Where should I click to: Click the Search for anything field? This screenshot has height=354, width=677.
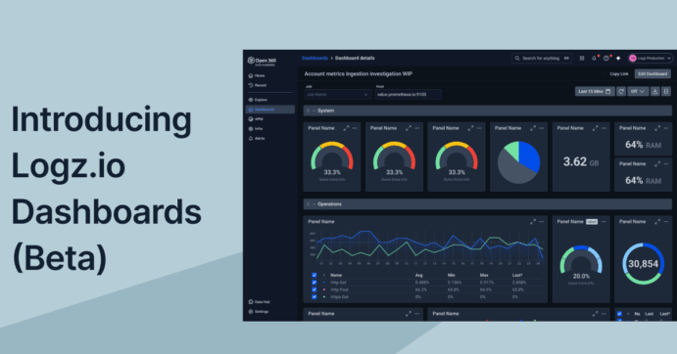click(x=542, y=59)
